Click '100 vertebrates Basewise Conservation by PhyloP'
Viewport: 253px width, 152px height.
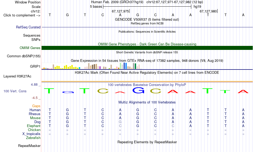pyautogui.click(x=147, y=85)
